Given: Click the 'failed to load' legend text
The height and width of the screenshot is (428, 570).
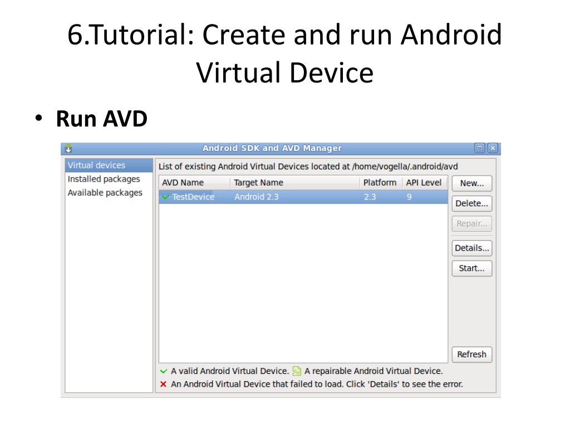Looking at the screenshot, I should tap(317, 385).
